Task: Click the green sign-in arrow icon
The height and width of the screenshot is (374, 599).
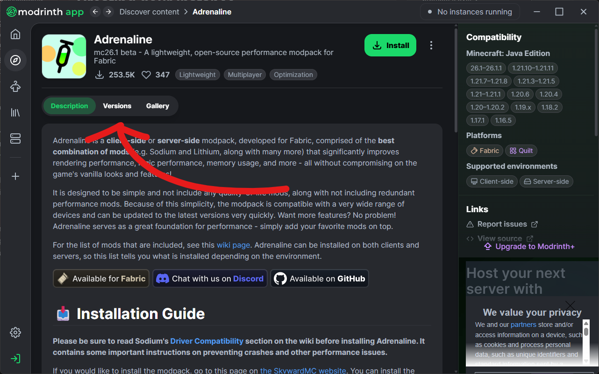Action: pyautogui.click(x=15, y=359)
